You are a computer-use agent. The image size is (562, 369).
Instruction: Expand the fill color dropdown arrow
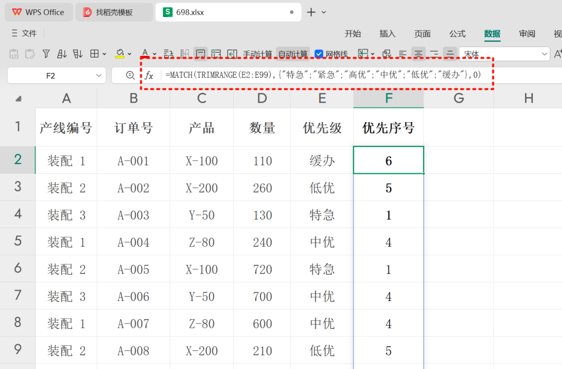tap(130, 54)
